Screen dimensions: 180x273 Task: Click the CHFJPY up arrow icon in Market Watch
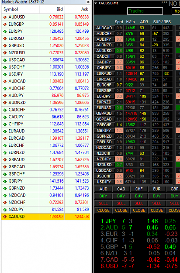[5, 124]
